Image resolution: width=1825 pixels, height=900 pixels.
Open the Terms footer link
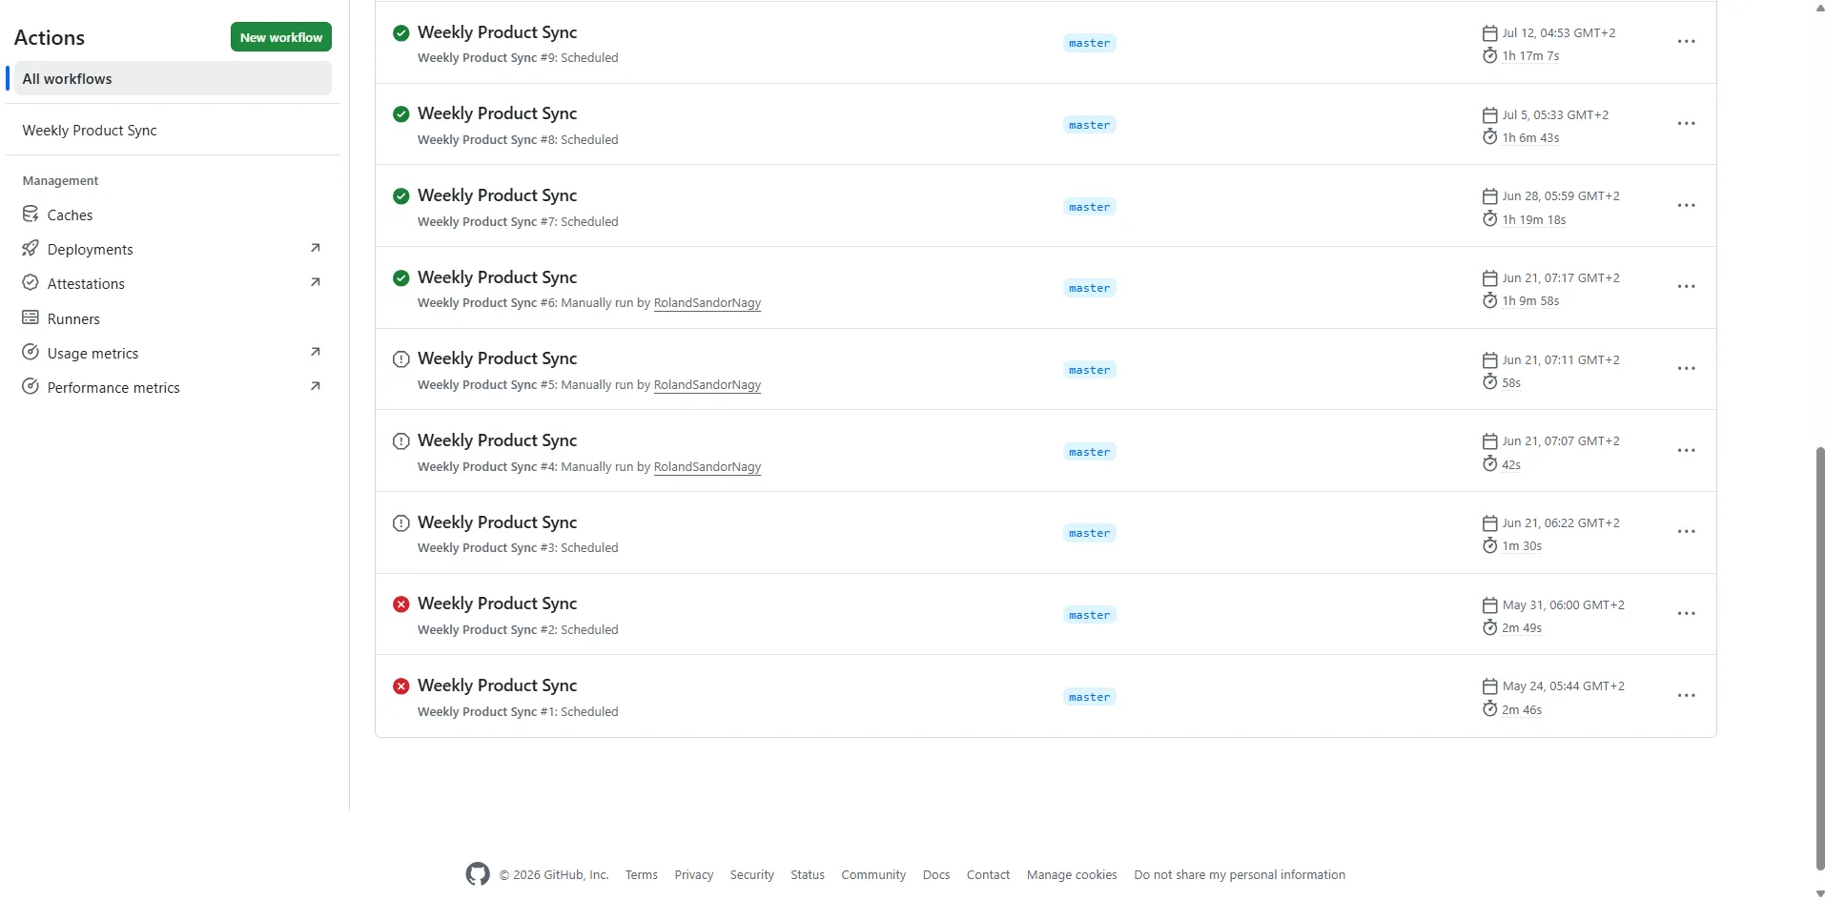pyautogui.click(x=642, y=875)
